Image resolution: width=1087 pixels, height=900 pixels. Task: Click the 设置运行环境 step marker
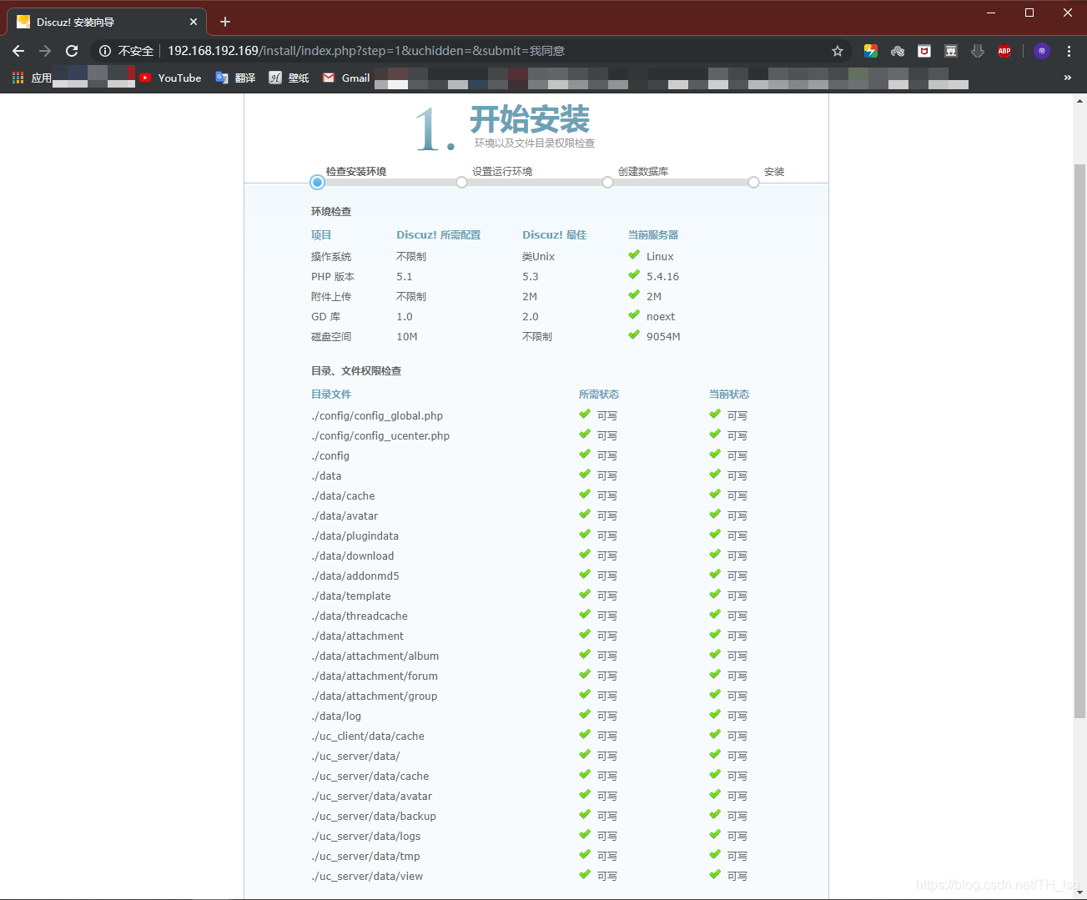(x=461, y=182)
